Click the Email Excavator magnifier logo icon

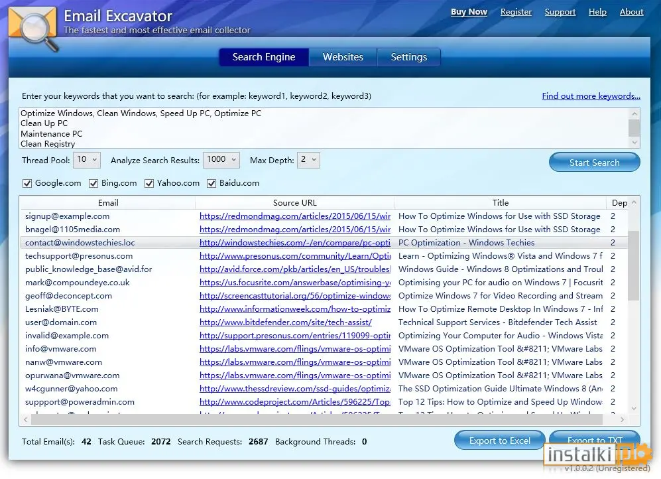[x=33, y=29]
